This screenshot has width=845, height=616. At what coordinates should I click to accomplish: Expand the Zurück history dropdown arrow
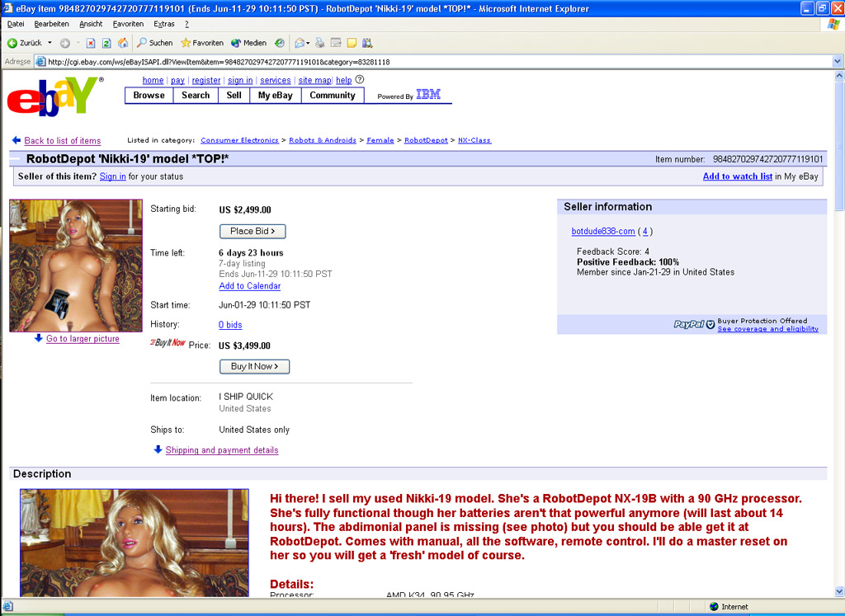click(50, 43)
